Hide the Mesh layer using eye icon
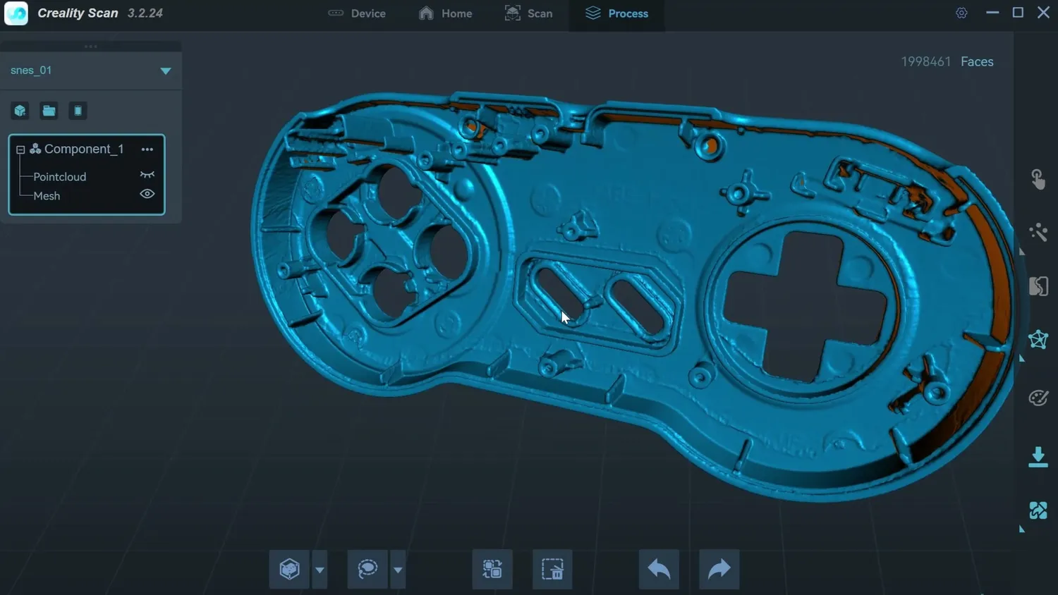The width and height of the screenshot is (1058, 595). [x=147, y=194]
